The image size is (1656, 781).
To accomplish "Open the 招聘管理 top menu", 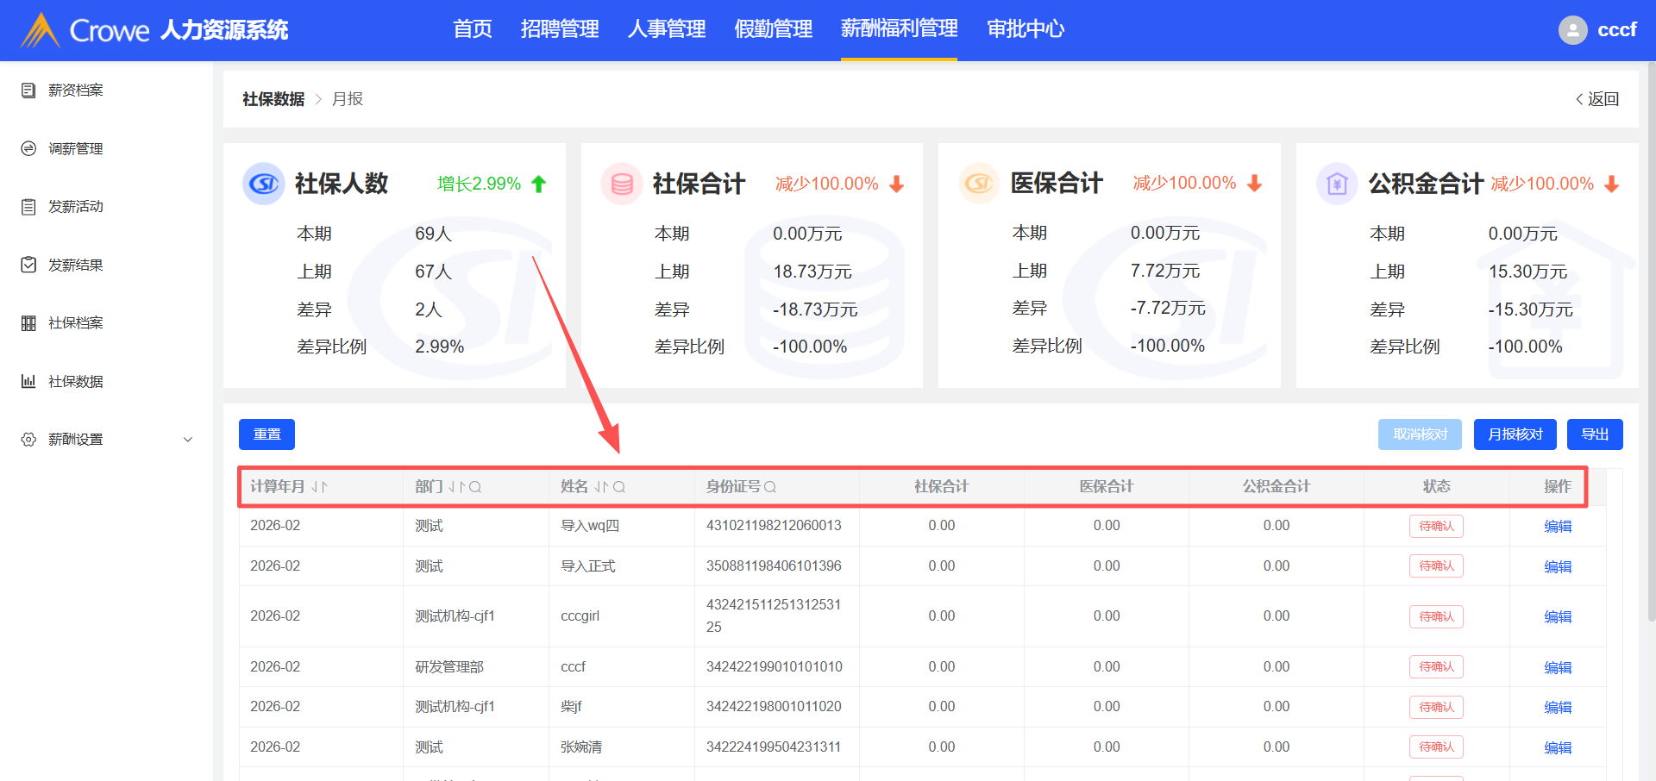I will point(560,29).
